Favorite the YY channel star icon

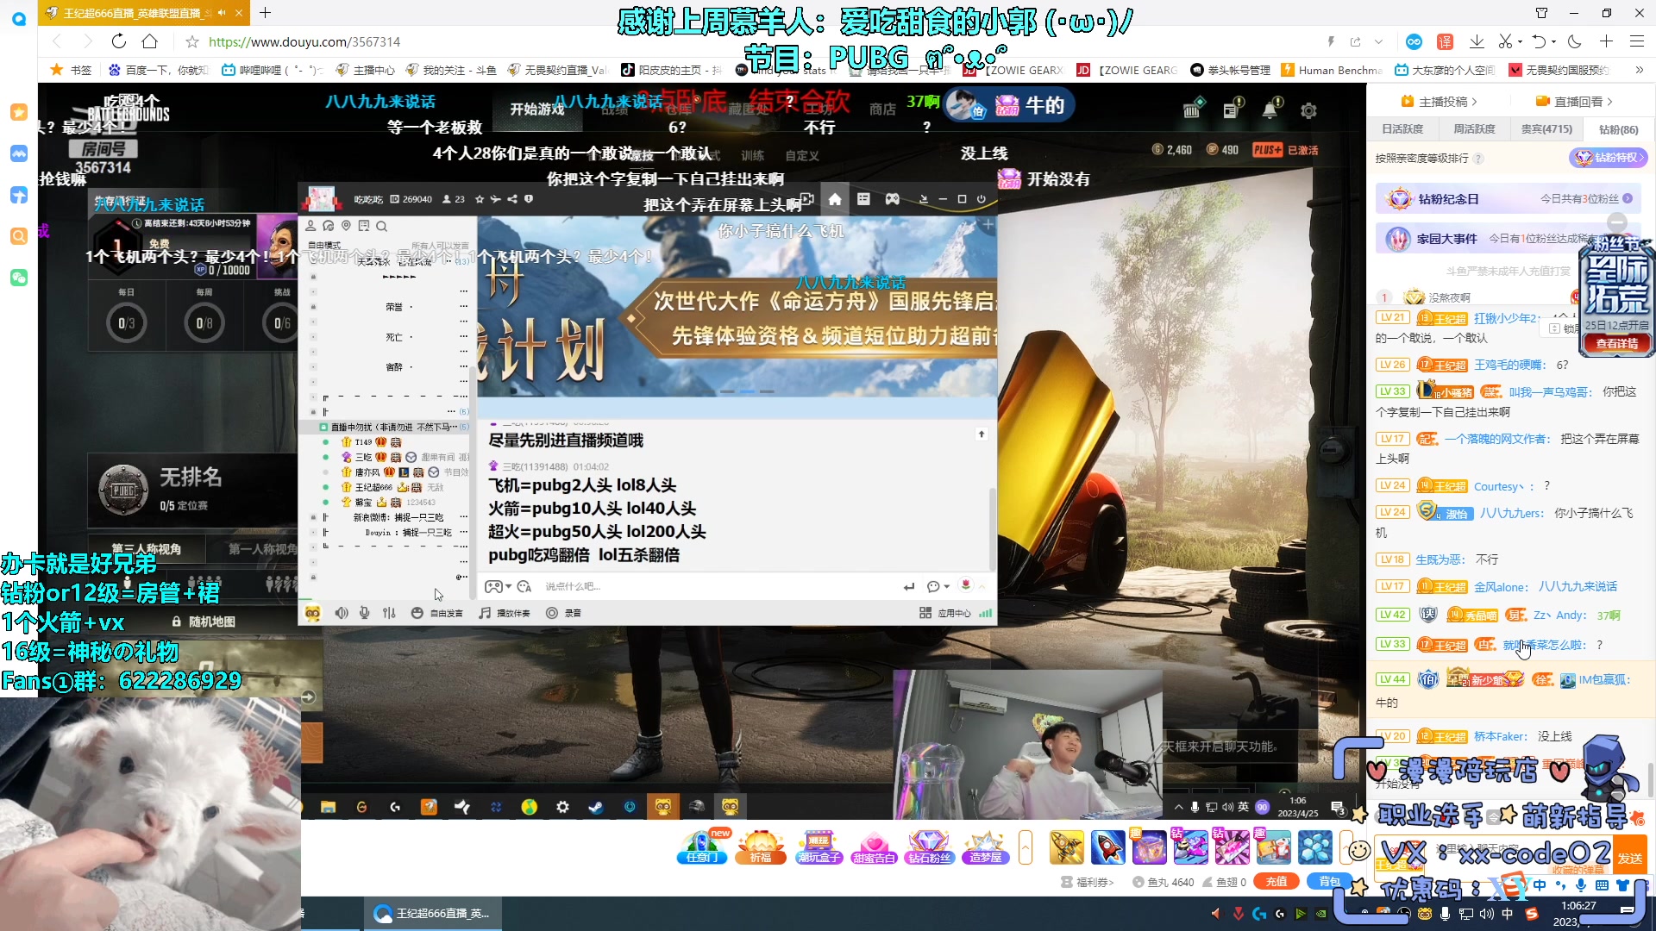point(480,199)
